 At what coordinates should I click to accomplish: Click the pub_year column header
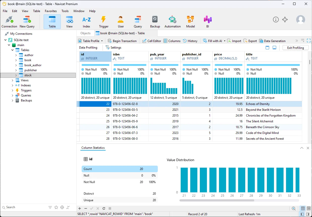point(165,56)
